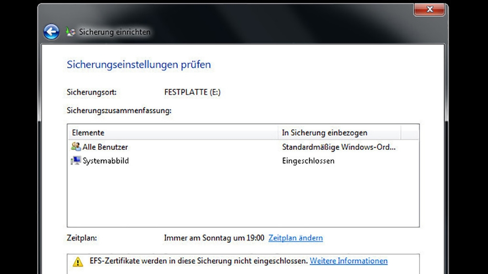Select the Systemabbild row text
Screen dimensions: 488x274
pos(105,161)
